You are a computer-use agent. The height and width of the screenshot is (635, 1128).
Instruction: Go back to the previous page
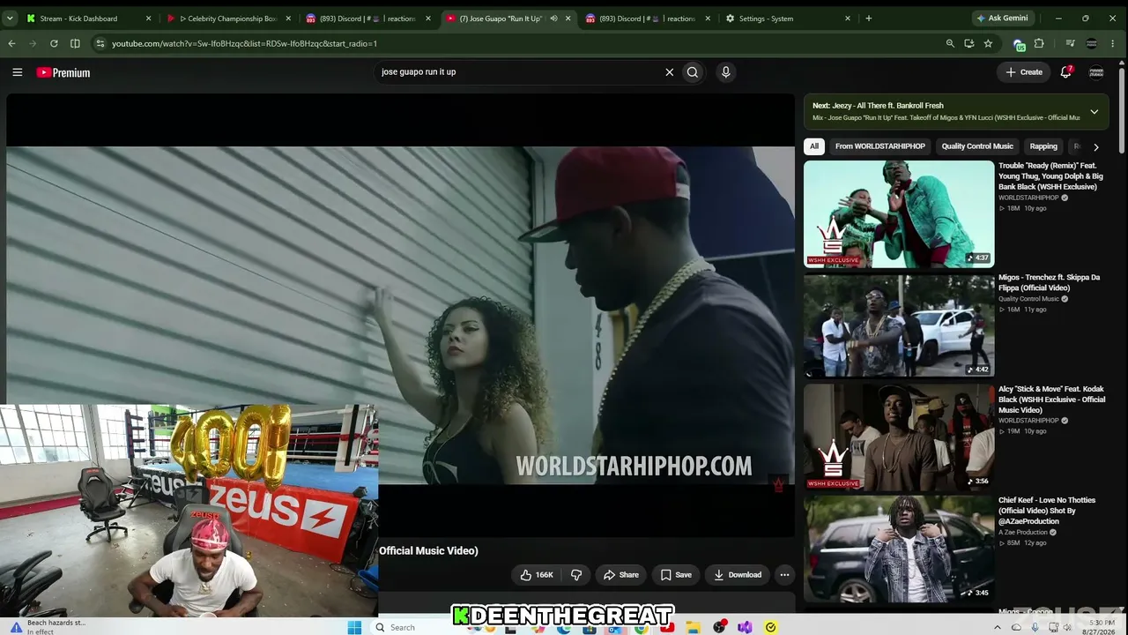(11, 43)
